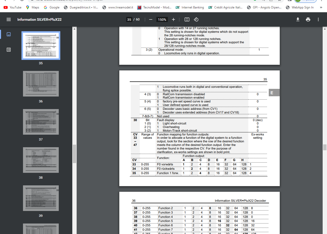This screenshot has height=234, width=327.
Task: Open the YouTube bookmark
Action: (x=13, y=7)
